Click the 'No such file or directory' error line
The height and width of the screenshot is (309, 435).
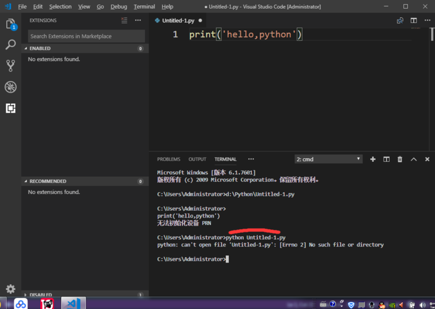coord(270,245)
